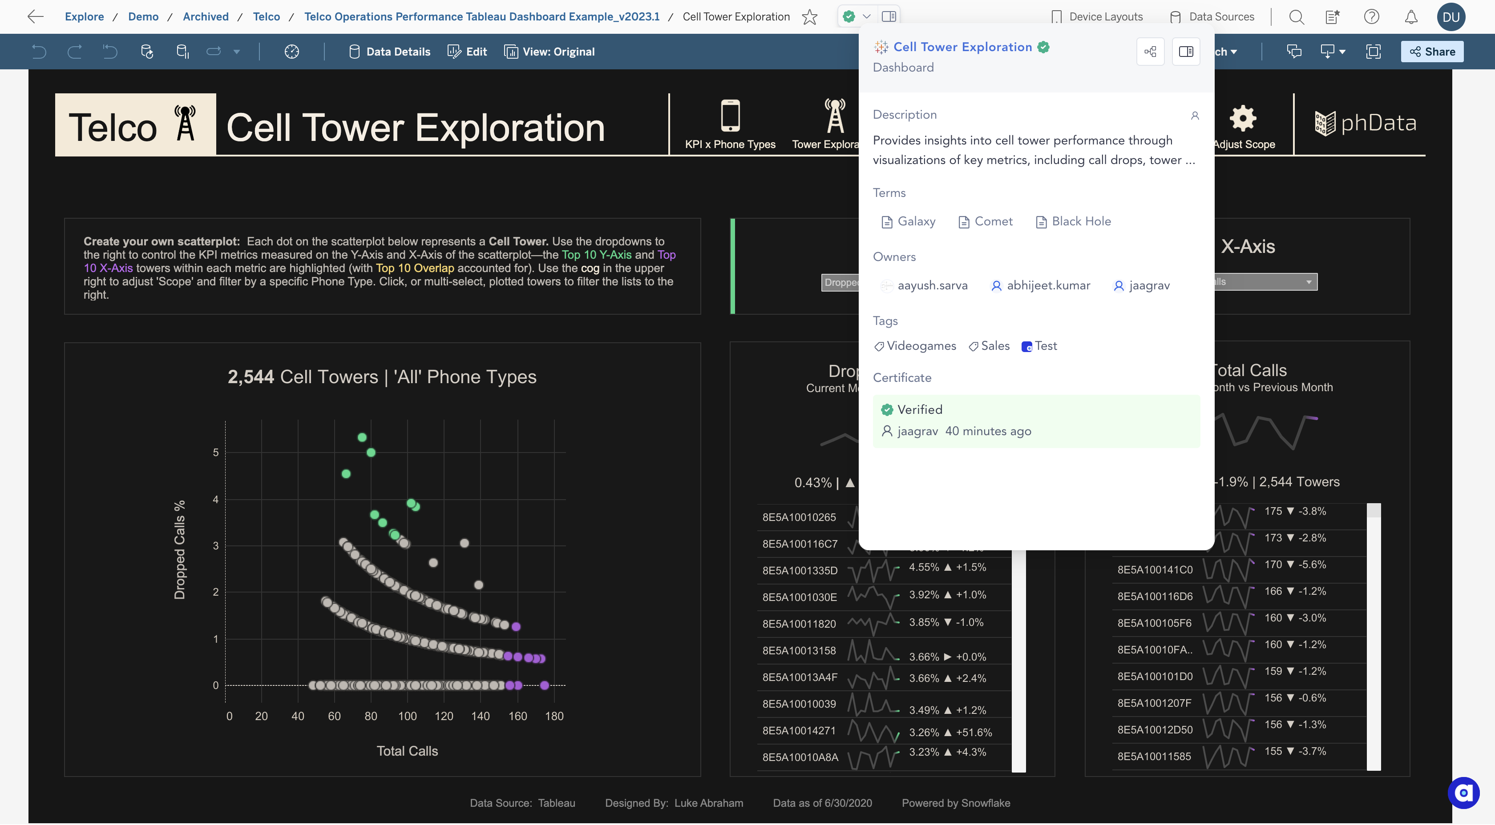Select owner jaagrav in Owners
The width and height of the screenshot is (1495, 825).
coord(1141,286)
